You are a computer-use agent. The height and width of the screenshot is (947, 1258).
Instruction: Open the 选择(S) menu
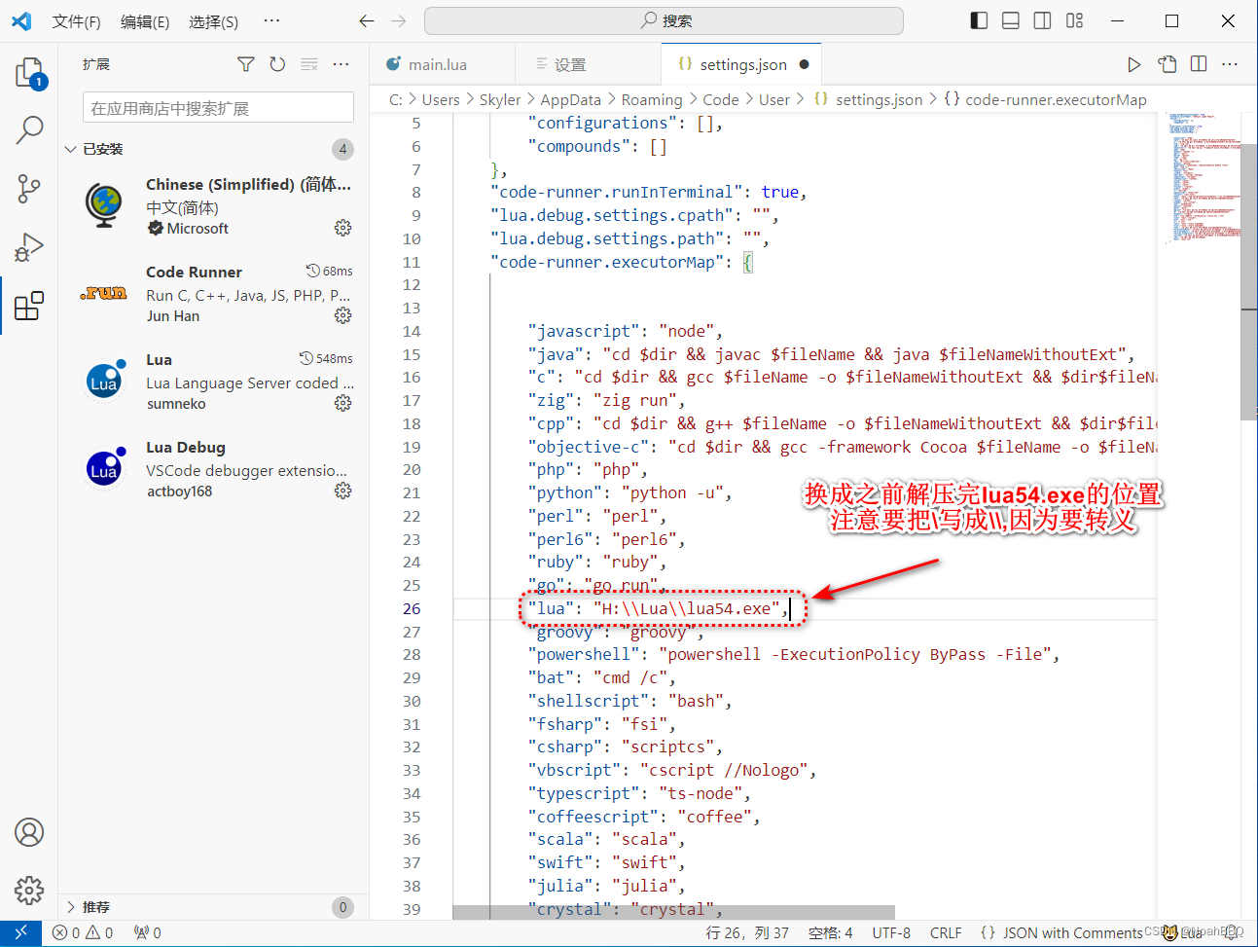point(213,21)
